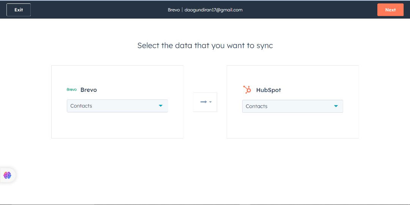410x205 pixels.
Task: Click the teal arrow in HubSpot's dropdown
Action: [x=336, y=106]
